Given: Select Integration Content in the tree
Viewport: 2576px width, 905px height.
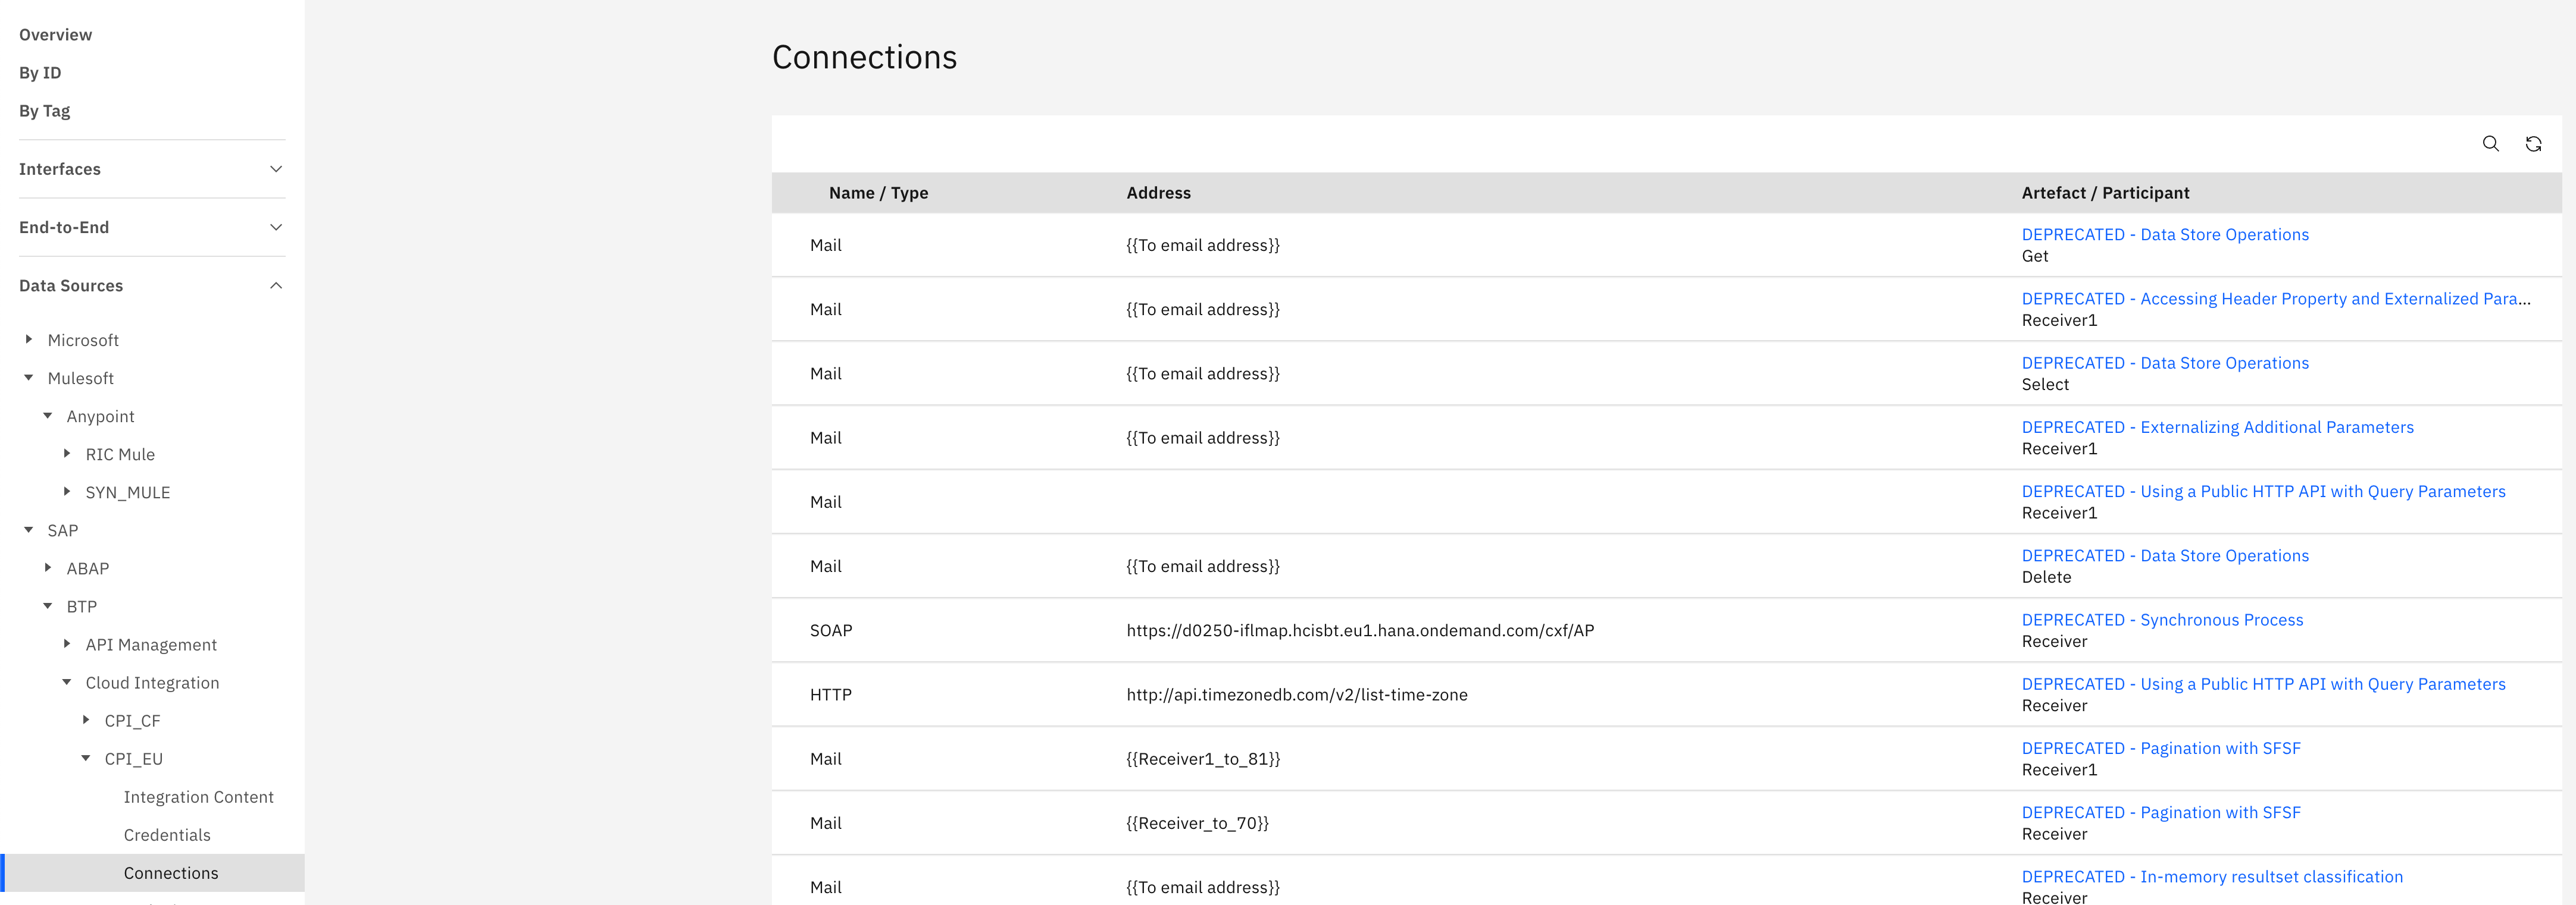Looking at the screenshot, I should click(x=198, y=797).
